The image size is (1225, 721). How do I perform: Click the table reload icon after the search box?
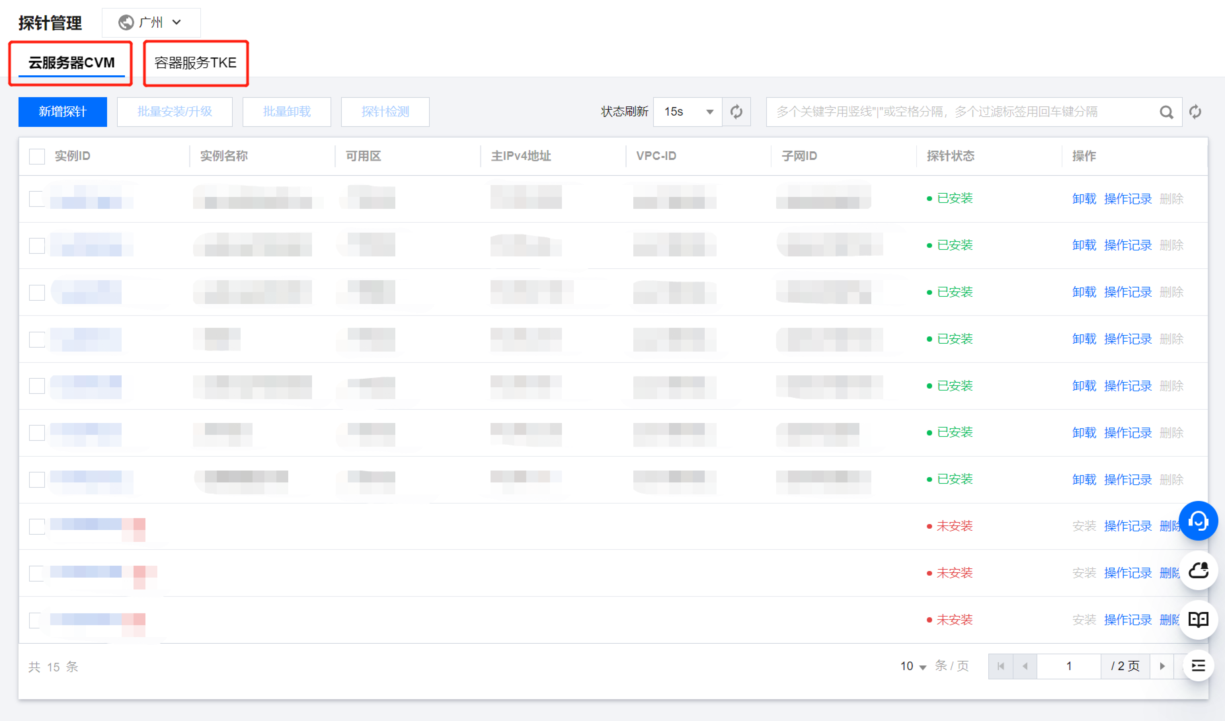coord(1195,112)
